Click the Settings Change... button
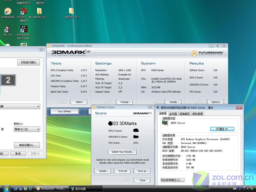 pos(125,102)
